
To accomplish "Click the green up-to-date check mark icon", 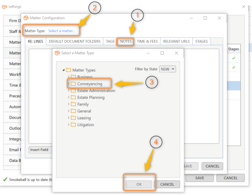I will click(x=5, y=179).
